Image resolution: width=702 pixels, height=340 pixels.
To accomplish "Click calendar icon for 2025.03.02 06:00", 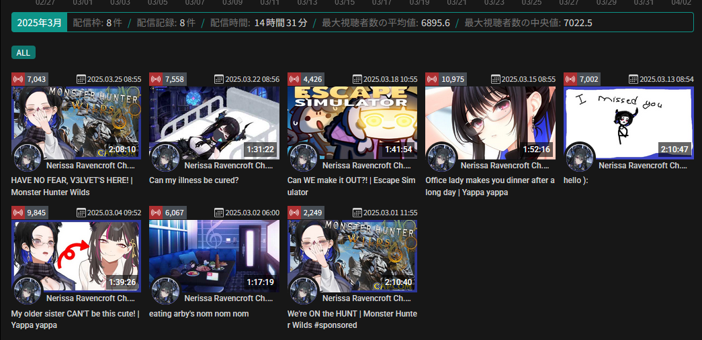I will [x=219, y=213].
